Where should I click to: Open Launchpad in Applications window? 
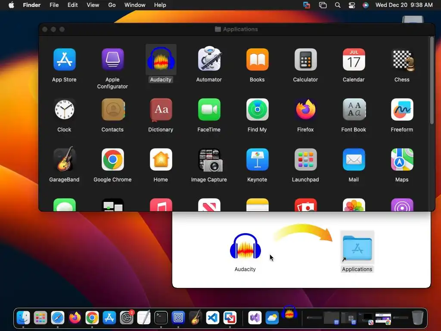[x=305, y=159]
